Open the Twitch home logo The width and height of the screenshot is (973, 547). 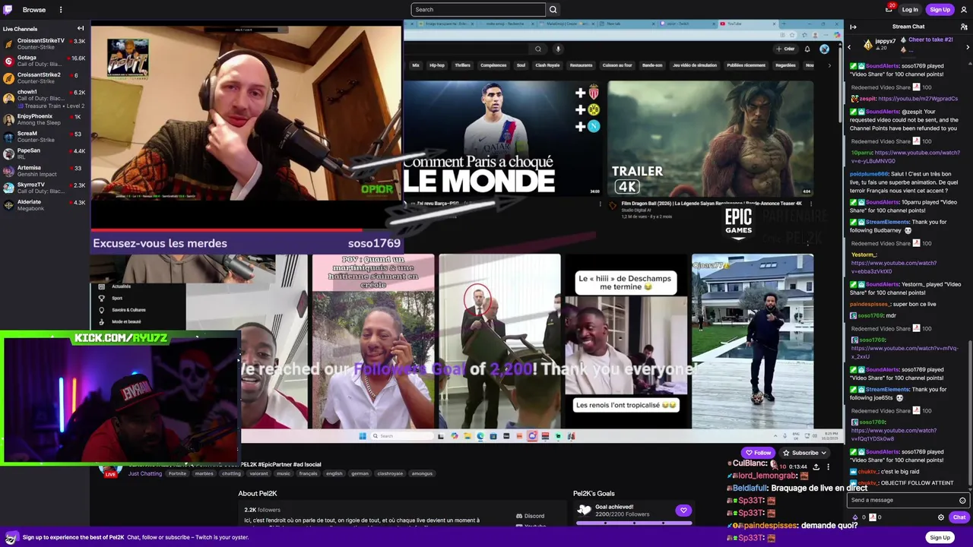(x=8, y=10)
